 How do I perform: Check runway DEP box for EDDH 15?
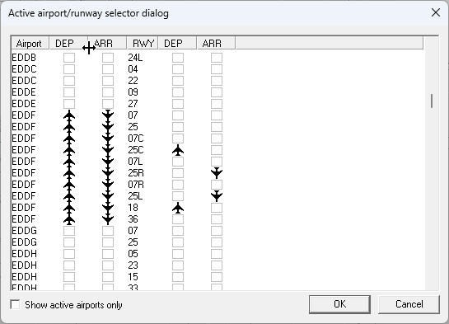tap(178, 277)
